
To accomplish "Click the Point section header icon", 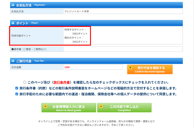I will [12, 23].
